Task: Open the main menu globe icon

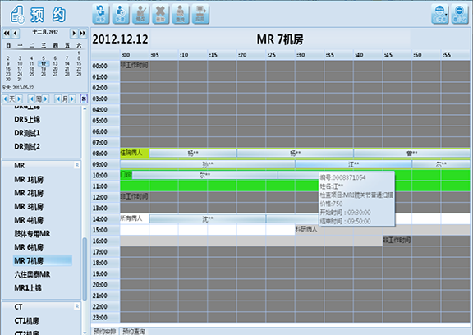Action: (x=440, y=14)
